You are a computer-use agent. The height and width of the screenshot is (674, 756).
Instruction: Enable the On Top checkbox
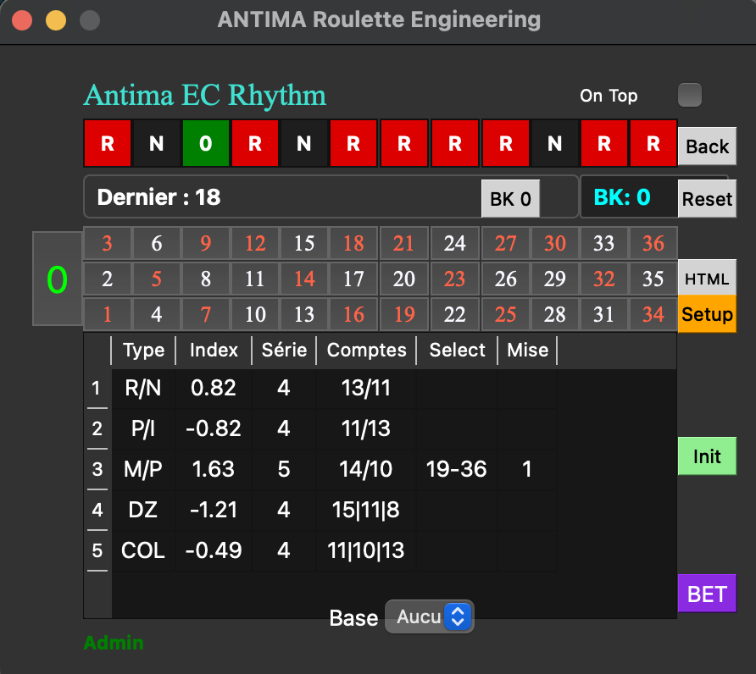coord(689,95)
